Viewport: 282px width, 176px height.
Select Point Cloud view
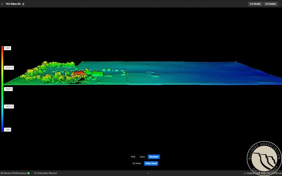tap(151, 163)
